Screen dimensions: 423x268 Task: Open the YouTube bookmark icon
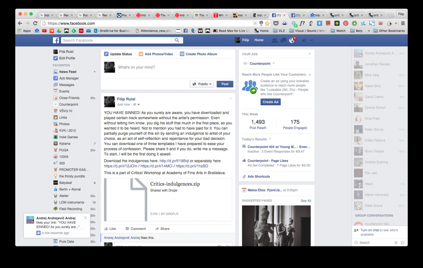click(44, 31)
